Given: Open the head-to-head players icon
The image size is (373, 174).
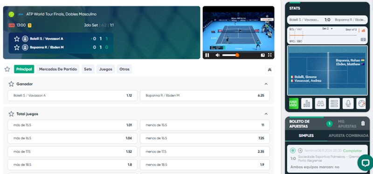Looking at the screenshot, I should pos(320,103).
